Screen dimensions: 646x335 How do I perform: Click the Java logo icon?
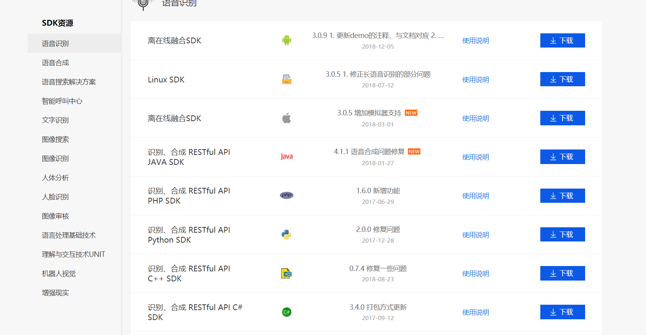(286, 156)
